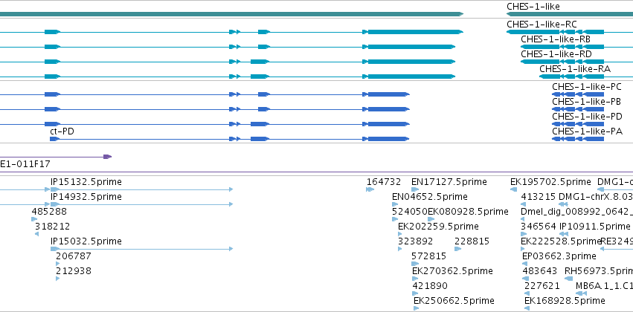Select feature 421890

[430, 286]
